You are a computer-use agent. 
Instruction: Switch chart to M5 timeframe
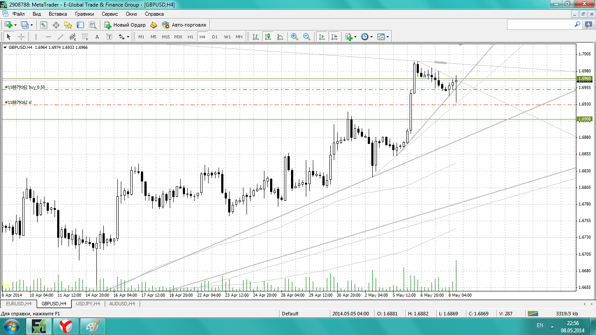coord(154,37)
